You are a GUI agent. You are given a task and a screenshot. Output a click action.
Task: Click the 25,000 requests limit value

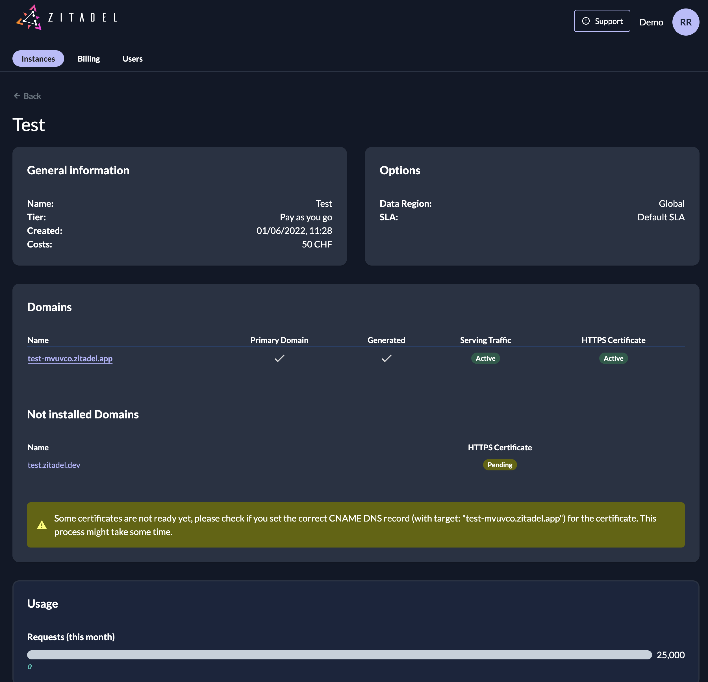[x=670, y=655]
